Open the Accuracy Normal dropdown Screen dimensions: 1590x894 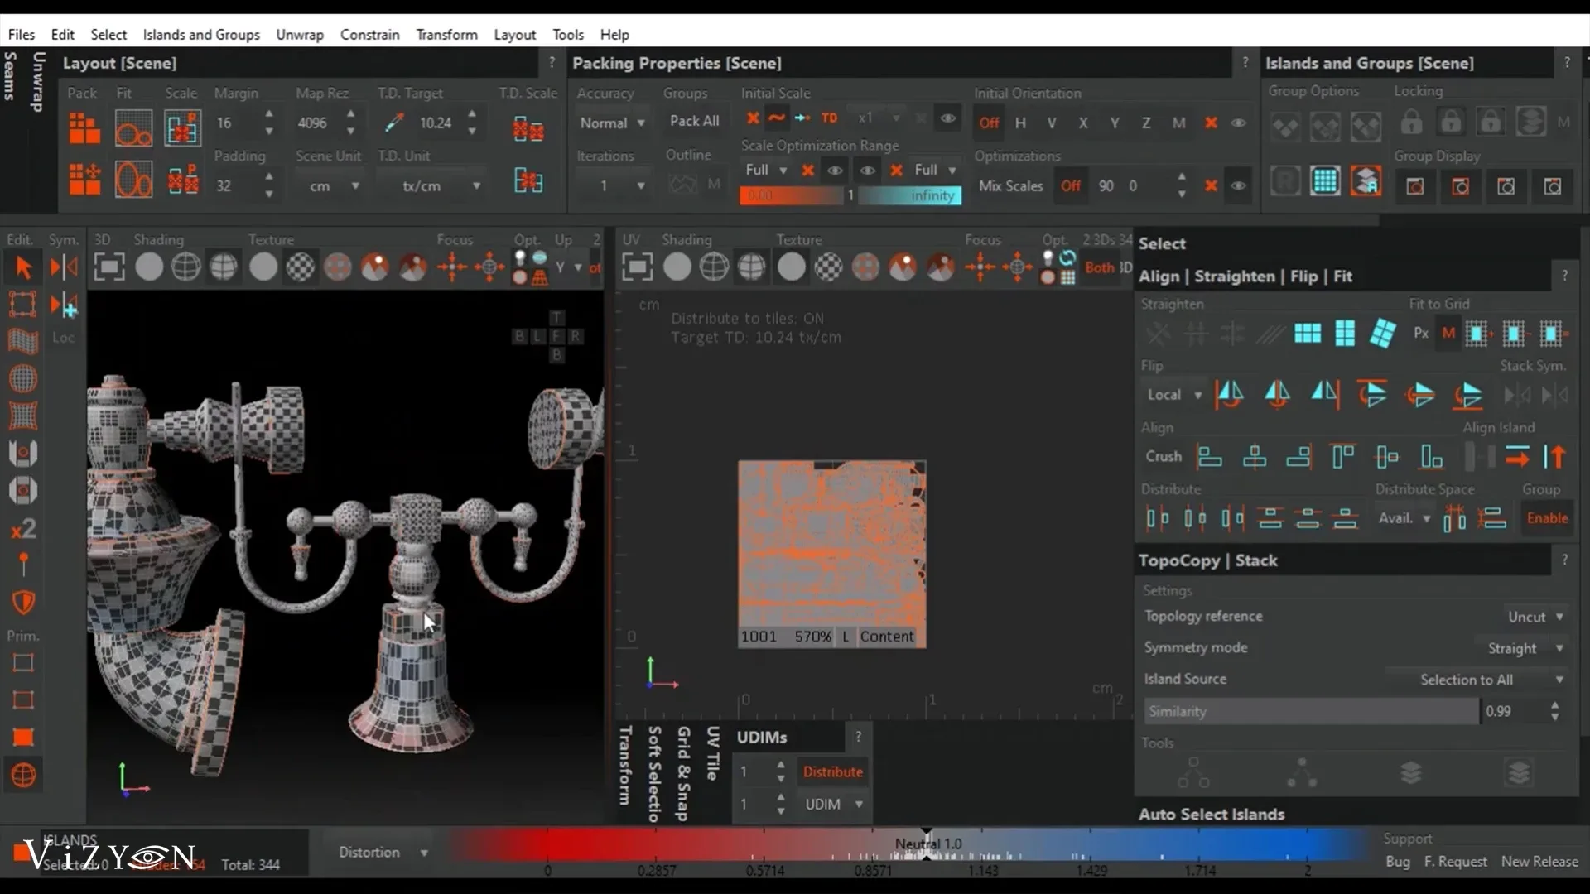613,123
